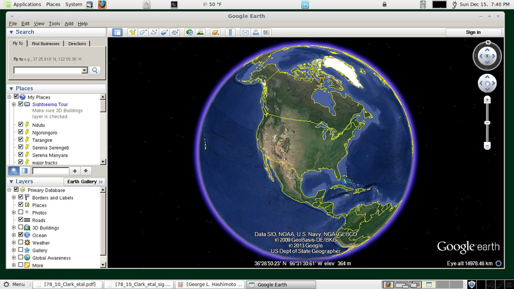Enable the 3D Buildings layer checkbox

click(x=21, y=227)
